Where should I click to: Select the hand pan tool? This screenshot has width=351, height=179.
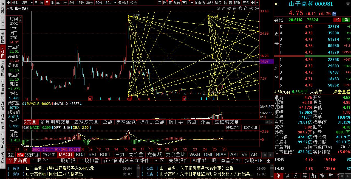tap(240, 9)
